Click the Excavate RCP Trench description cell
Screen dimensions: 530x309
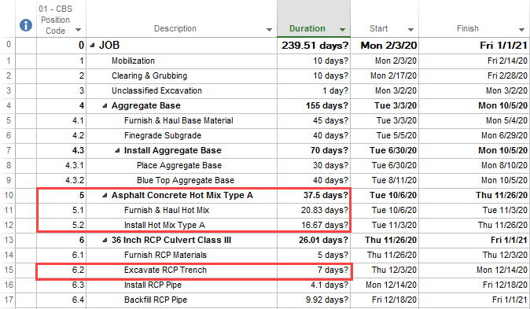(182, 270)
